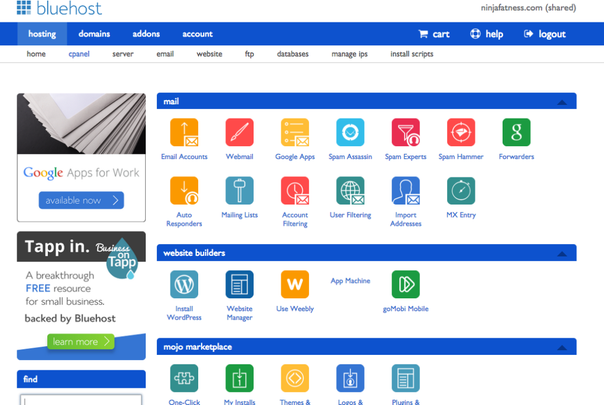604x405 pixels.
Task: Click the available now button
Action: tap(81, 200)
